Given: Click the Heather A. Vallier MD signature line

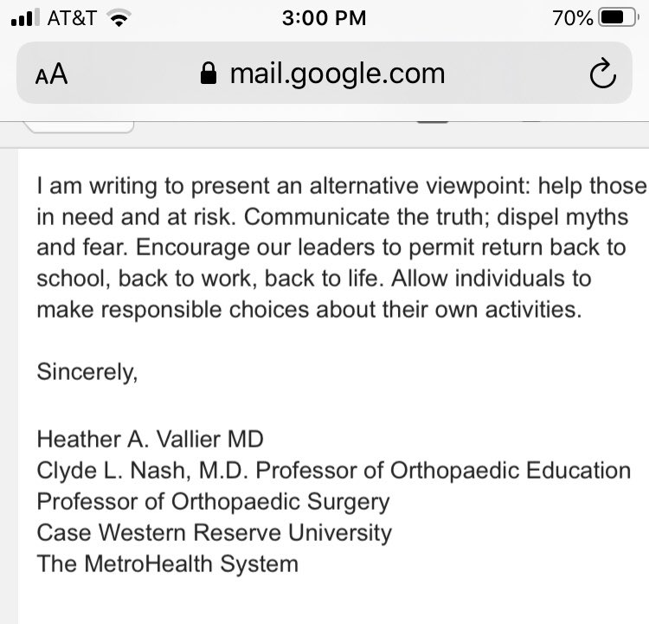Looking at the screenshot, I should [150, 440].
